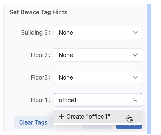Open the Floor3 dropdown showing None
The height and width of the screenshot is (135, 161).
(98, 77)
